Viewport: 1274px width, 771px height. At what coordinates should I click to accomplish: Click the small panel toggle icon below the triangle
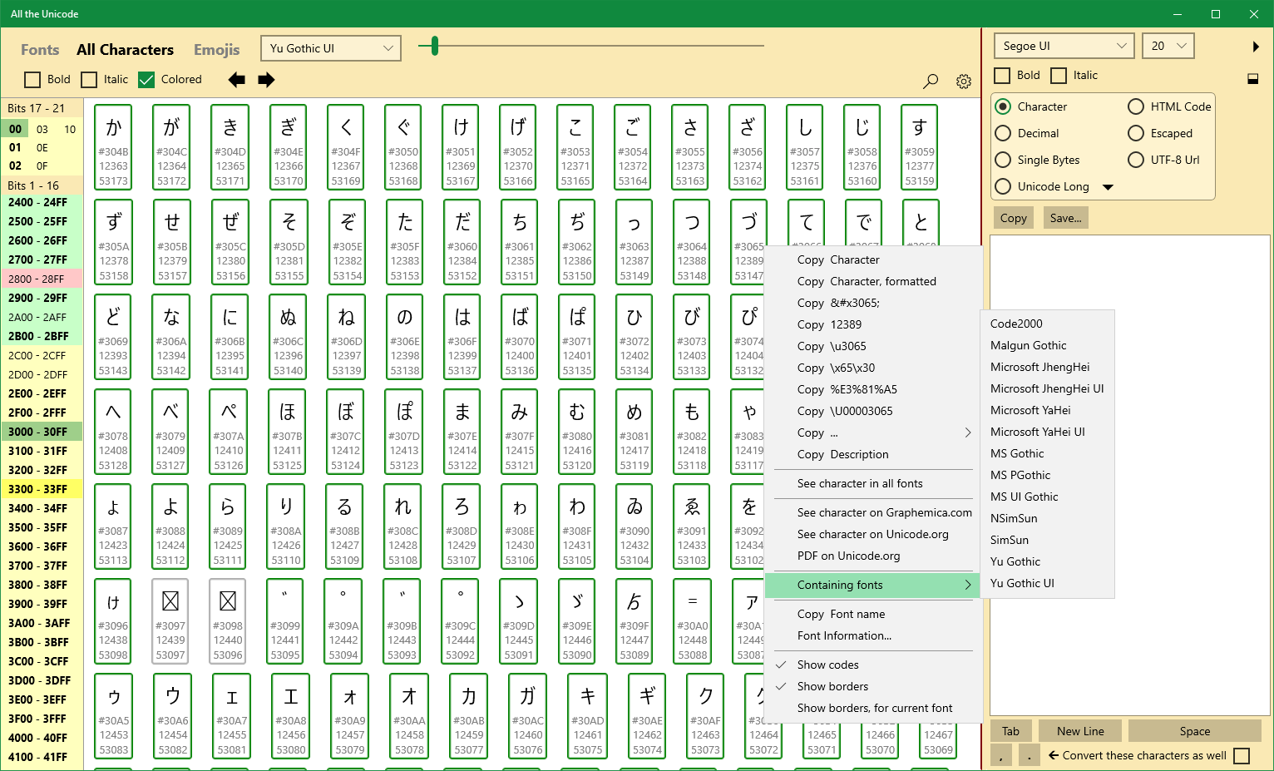[1252, 79]
